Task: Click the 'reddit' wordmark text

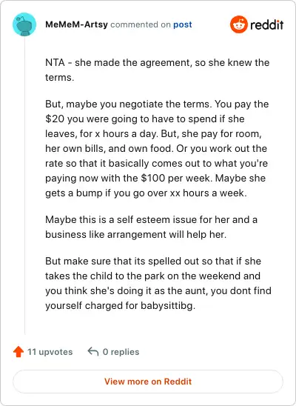Action: pyautogui.click(x=266, y=25)
